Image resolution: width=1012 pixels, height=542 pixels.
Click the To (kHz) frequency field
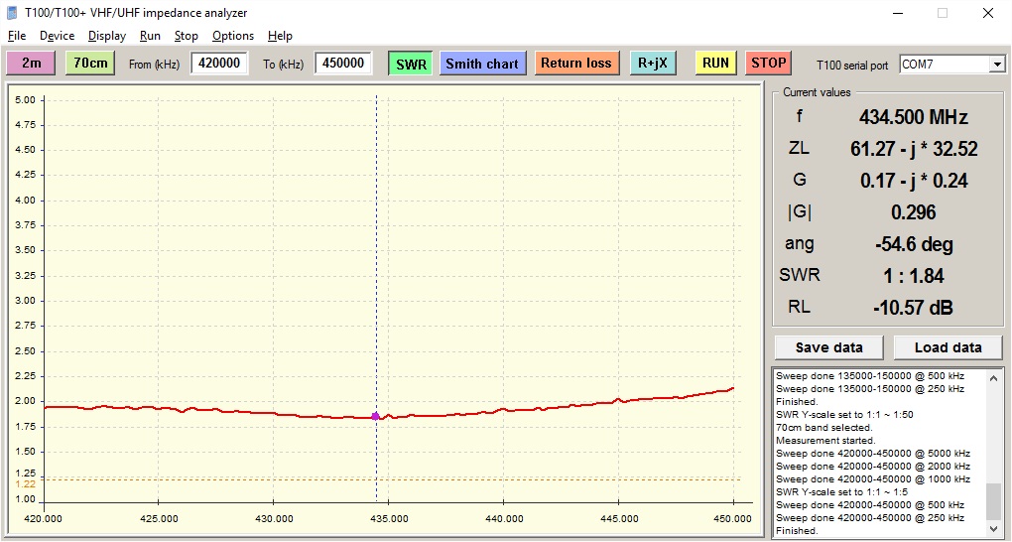coord(343,64)
